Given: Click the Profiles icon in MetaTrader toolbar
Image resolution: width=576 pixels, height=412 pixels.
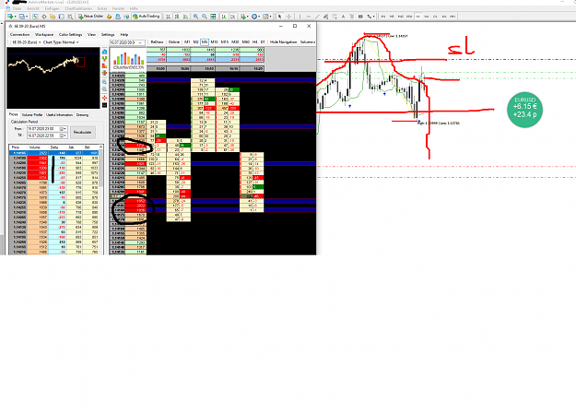Looking at the screenshot, I should (x=22, y=17).
